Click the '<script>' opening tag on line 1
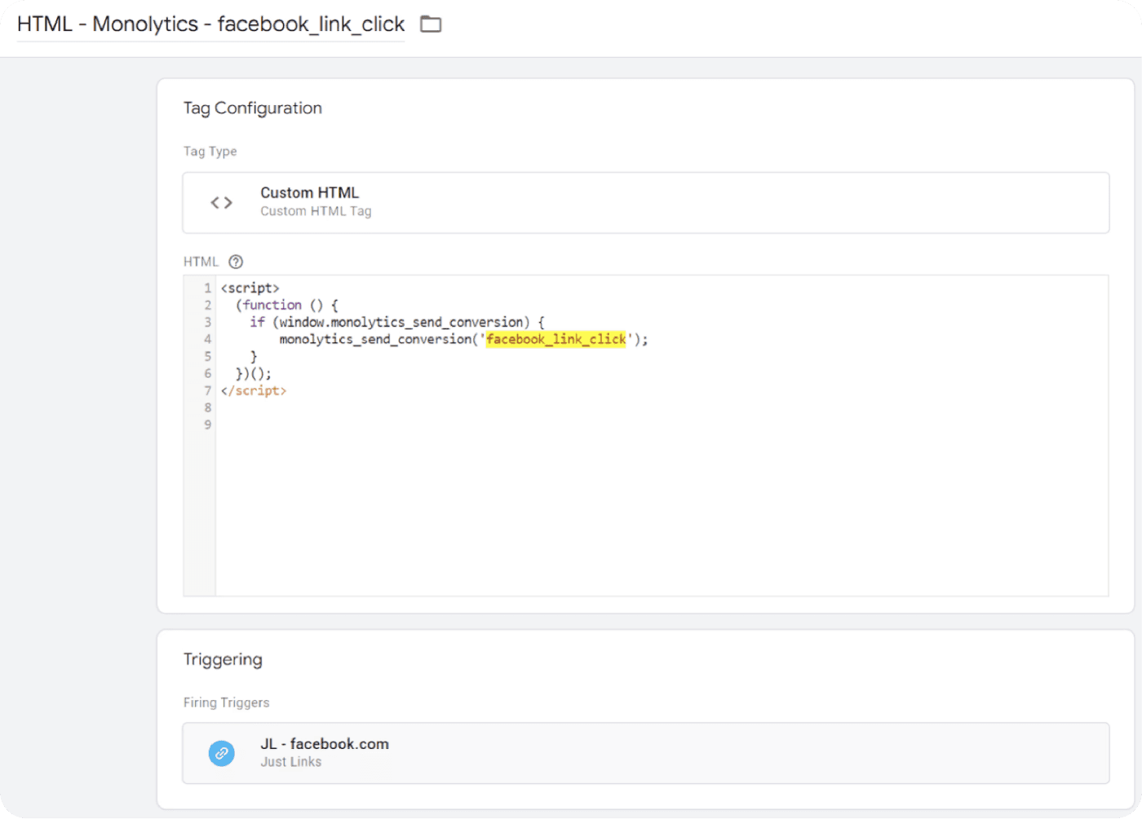The image size is (1142, 819). point(250,288)
